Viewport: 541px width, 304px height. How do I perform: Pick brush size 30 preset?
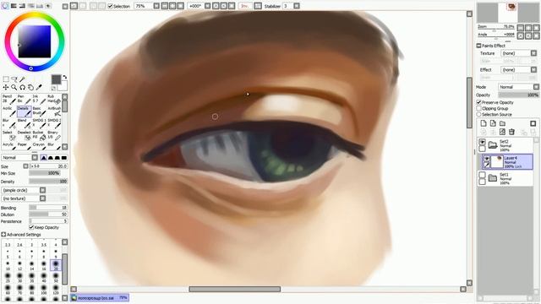(19, 278)
